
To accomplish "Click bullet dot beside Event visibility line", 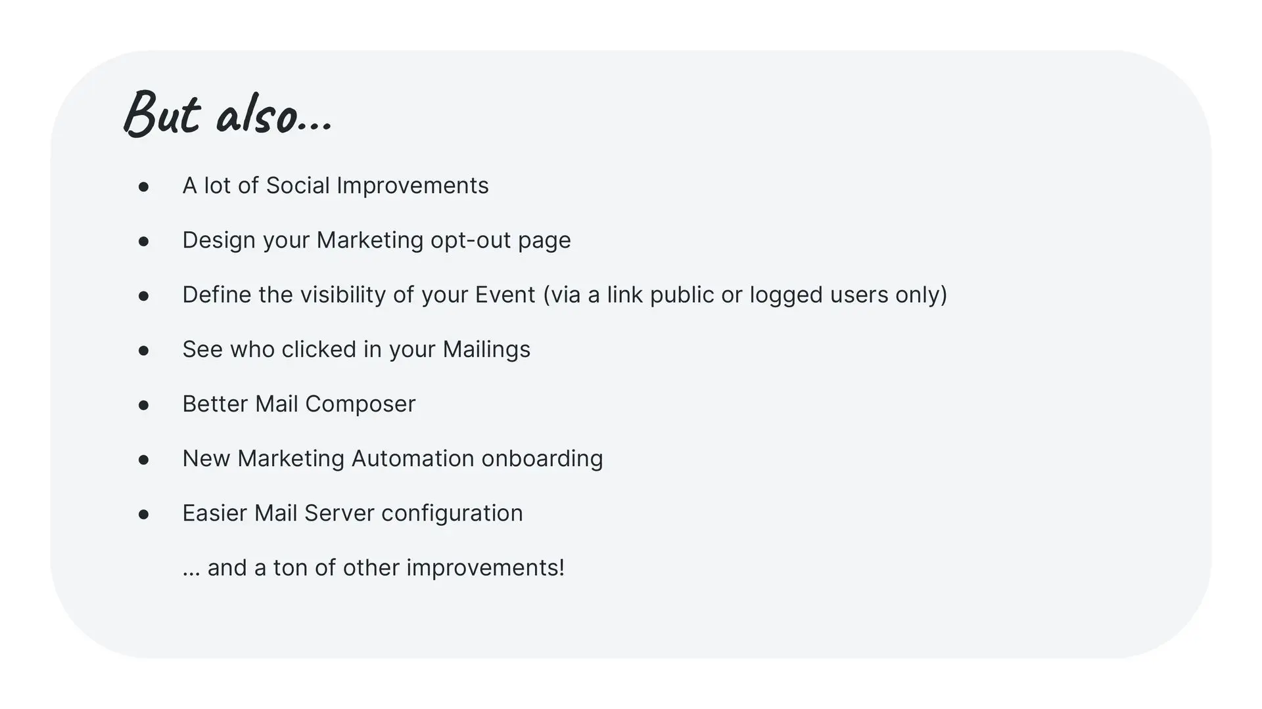I will click(x=144, y=297).
